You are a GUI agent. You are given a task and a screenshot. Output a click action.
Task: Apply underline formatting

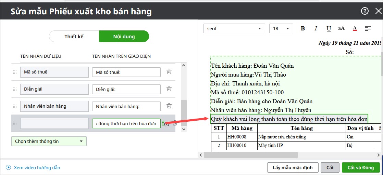(329, 28)
